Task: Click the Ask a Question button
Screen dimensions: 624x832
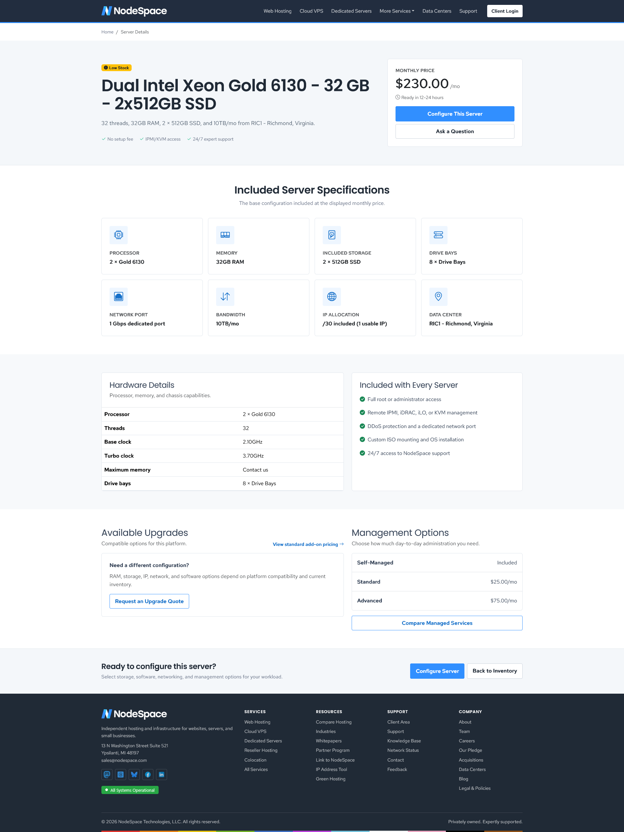Action: click(x=455, y=131)
